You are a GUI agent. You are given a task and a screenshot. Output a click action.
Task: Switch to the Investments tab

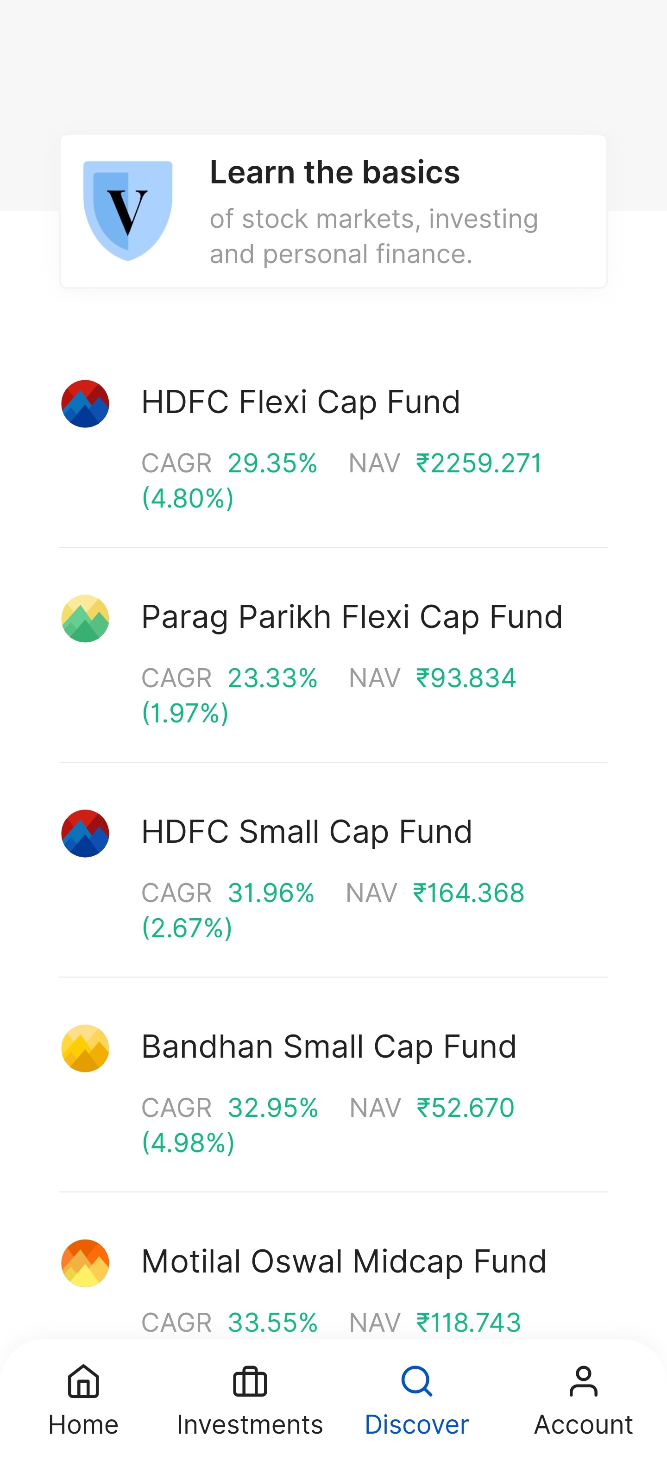point(250,1399)
